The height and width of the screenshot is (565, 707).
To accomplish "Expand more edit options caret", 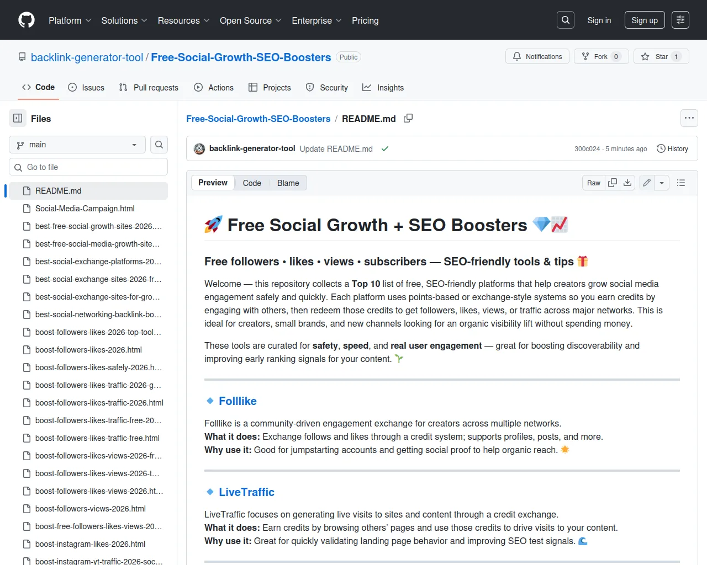I will pos(662,183).
